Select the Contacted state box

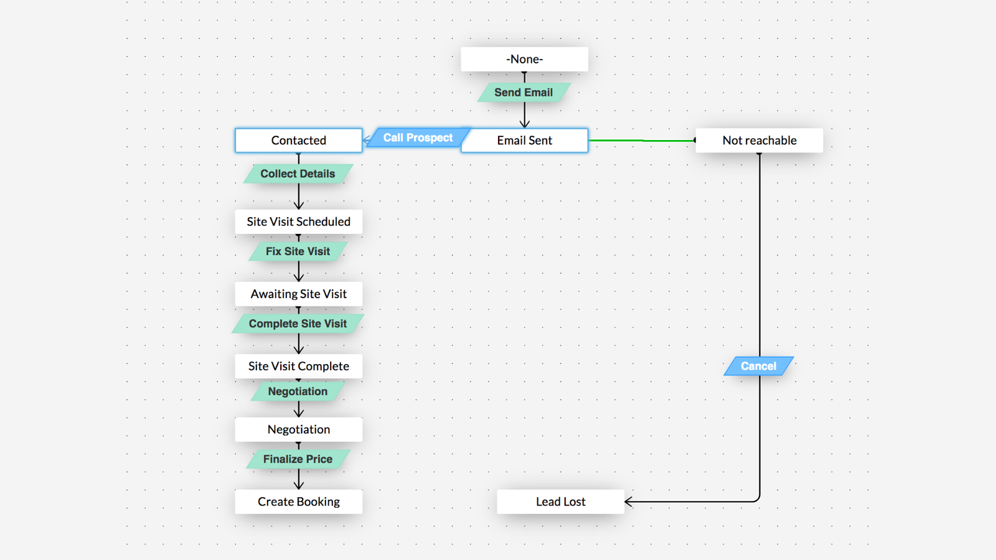[299, 141]
